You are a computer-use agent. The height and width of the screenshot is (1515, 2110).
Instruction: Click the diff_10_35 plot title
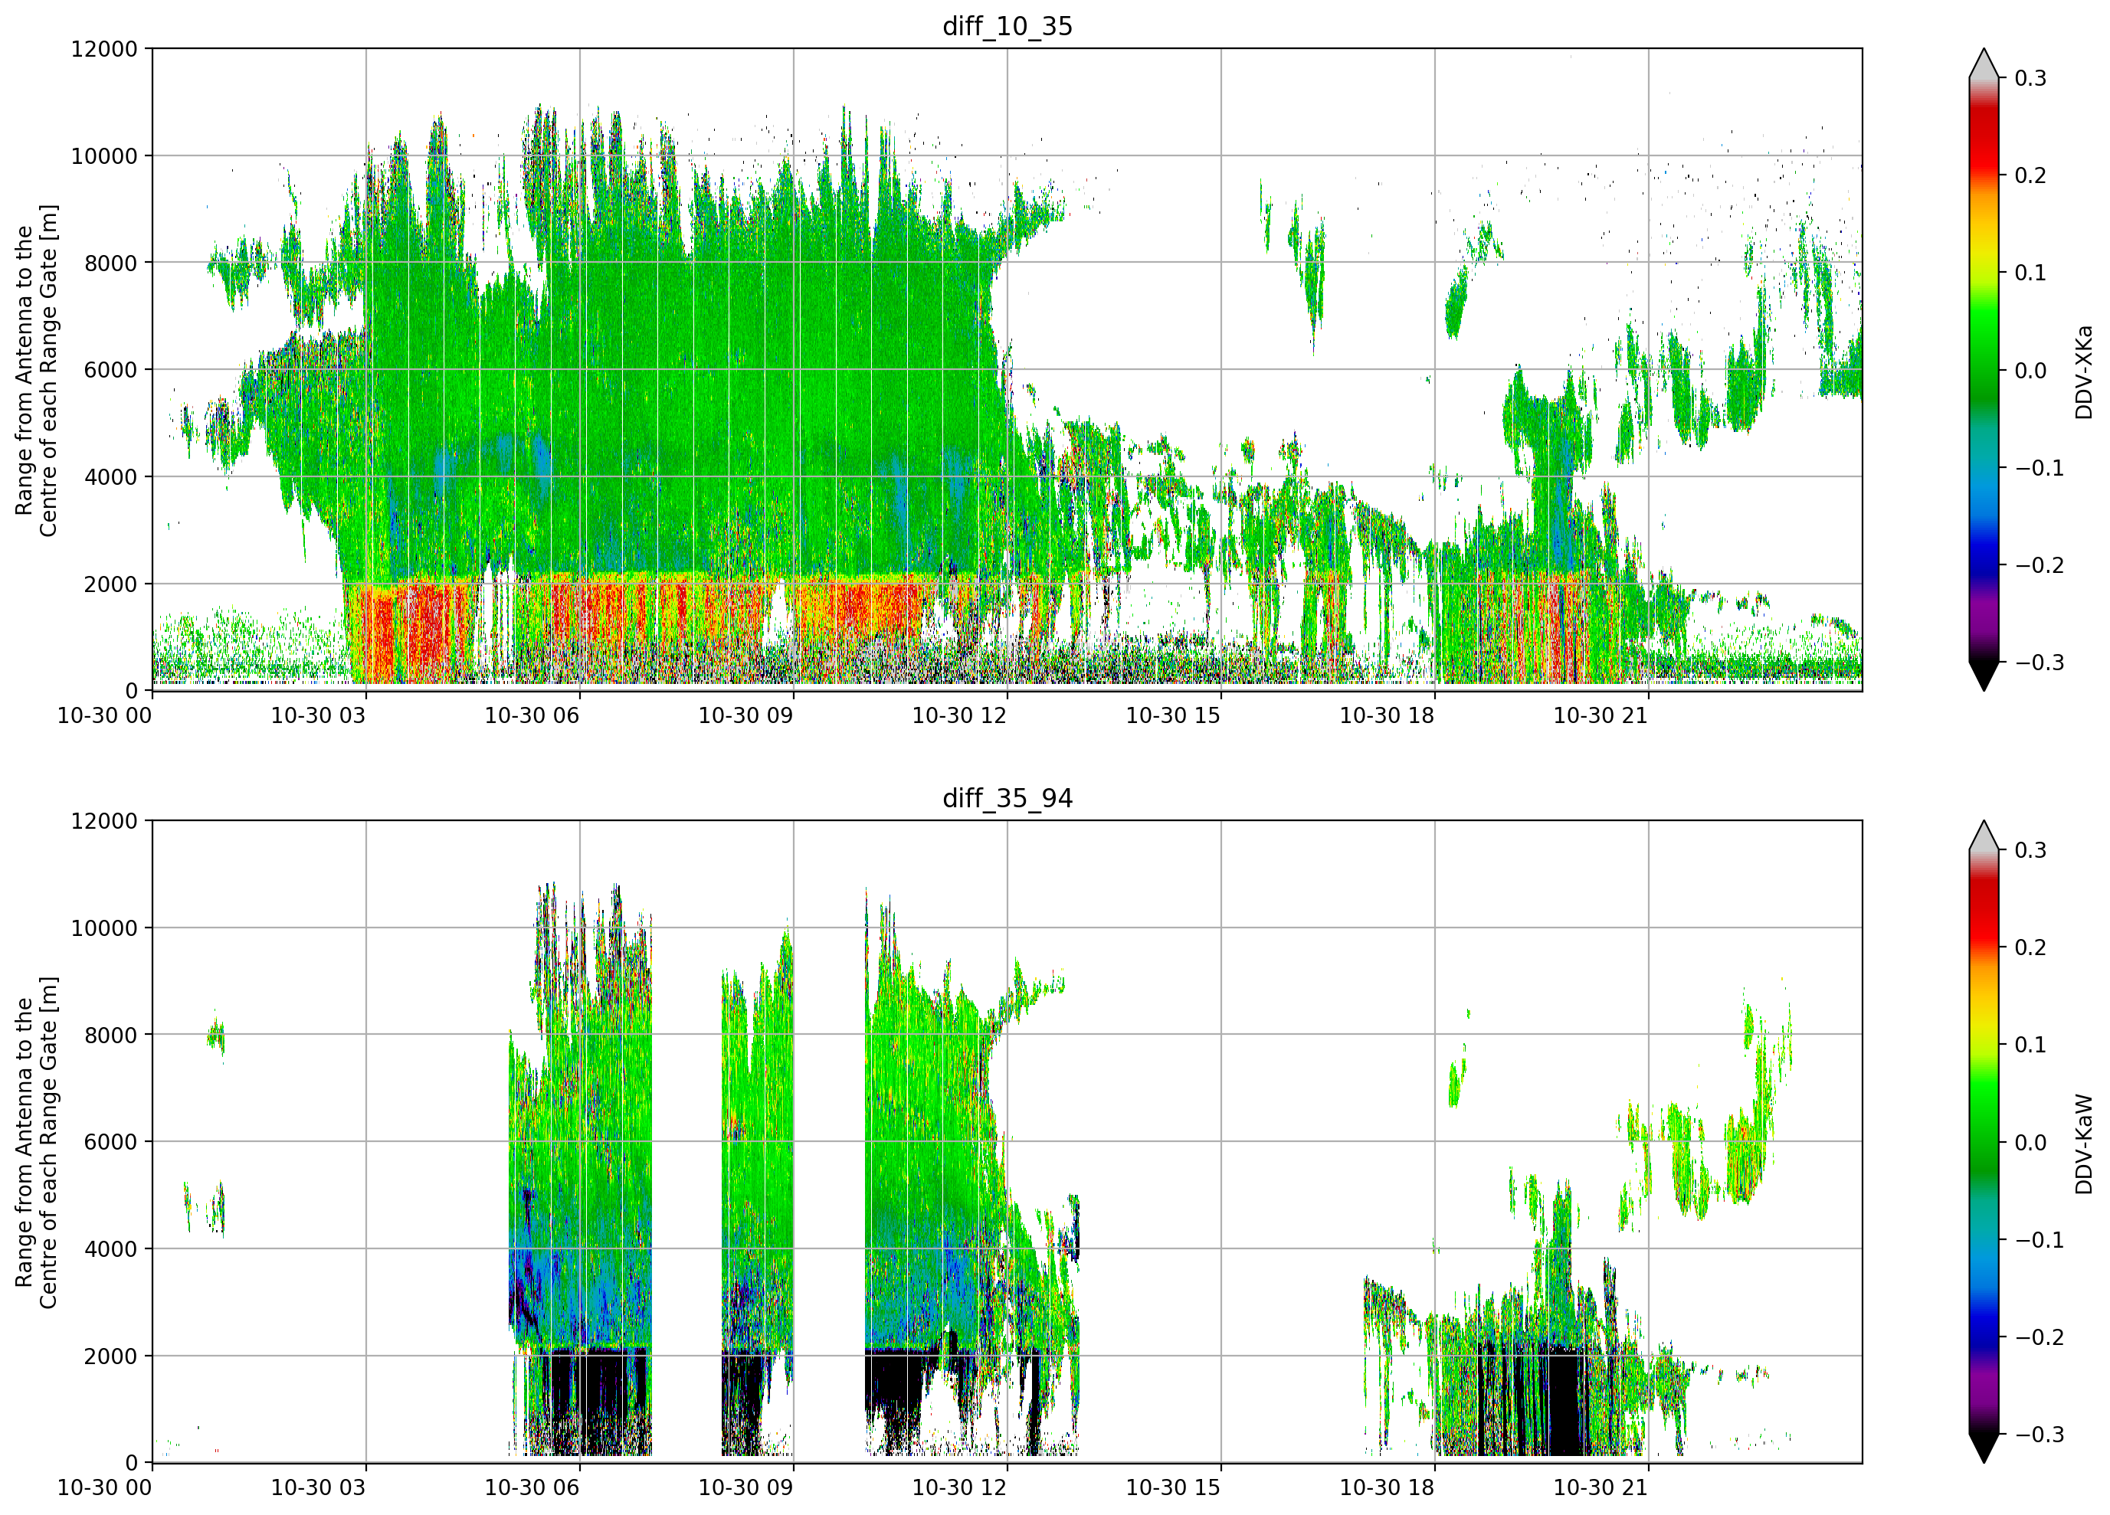(1007, 26)
